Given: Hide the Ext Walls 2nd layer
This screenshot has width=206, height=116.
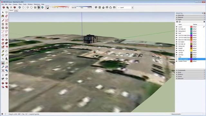Looking at the screenshot, I should tap(177, 29).
